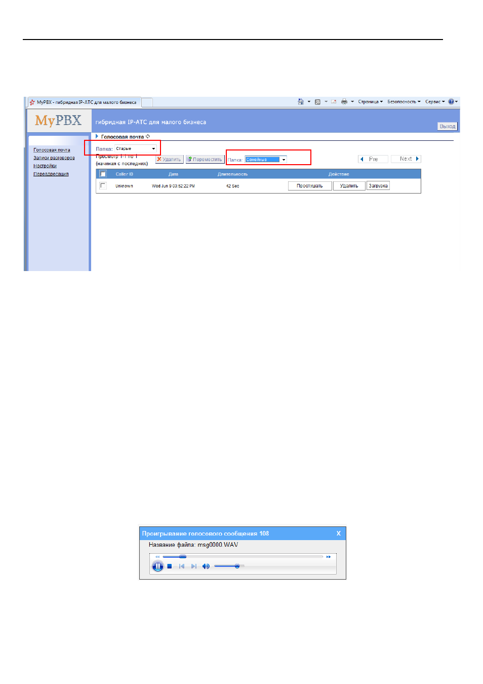Skip to next track in media player
Image resolution: width=483 pixels, height=684 pixels.
[193, 566]
